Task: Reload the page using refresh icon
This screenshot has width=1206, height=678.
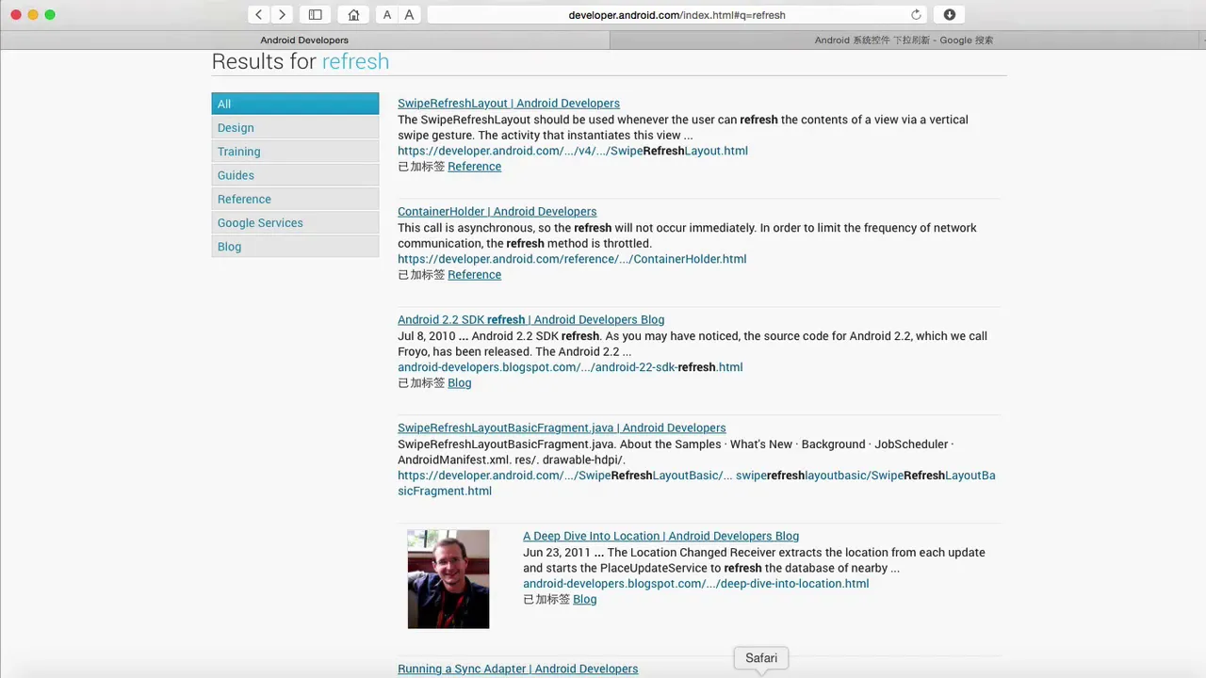Action: 916,14
